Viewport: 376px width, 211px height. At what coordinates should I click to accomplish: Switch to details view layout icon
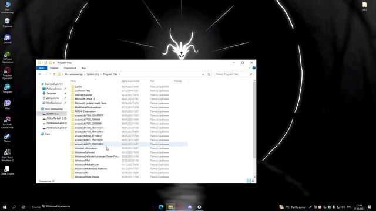[x=249, y=181]
